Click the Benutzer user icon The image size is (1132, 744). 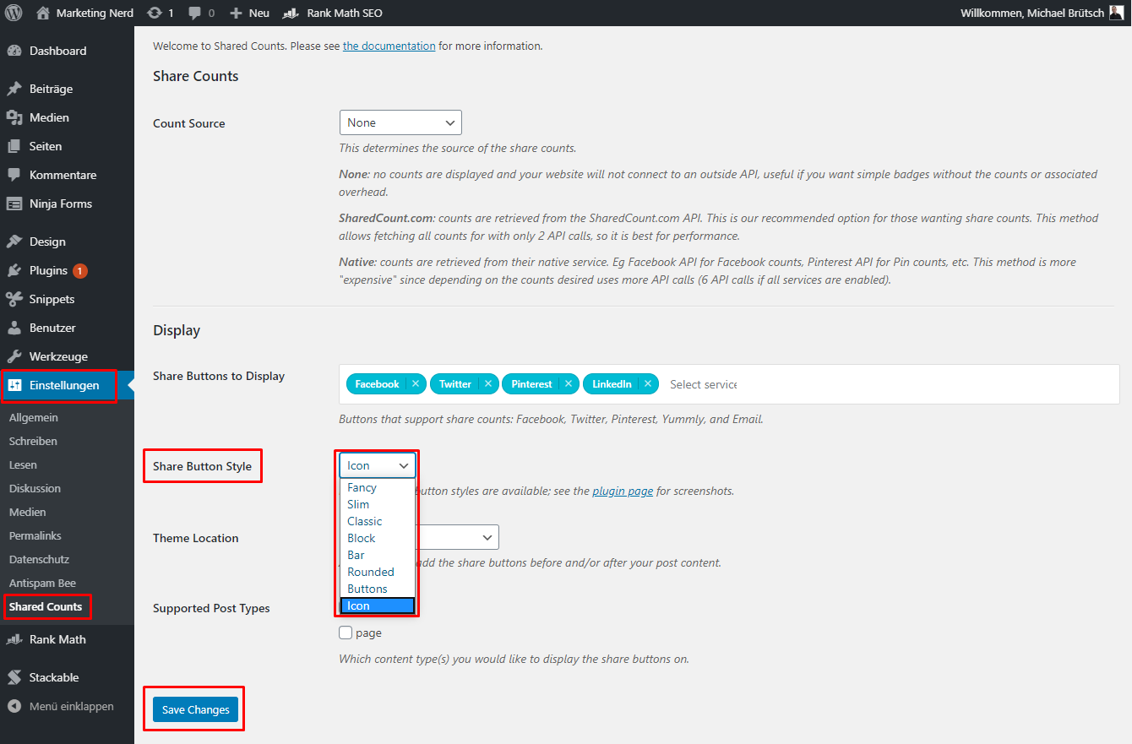pos(14,328)
